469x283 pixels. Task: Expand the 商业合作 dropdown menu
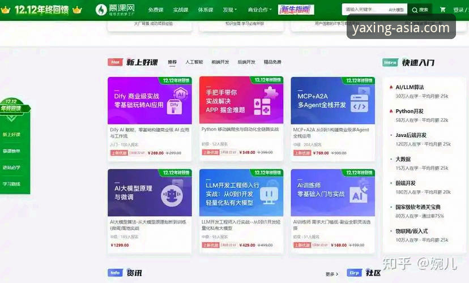259,10
